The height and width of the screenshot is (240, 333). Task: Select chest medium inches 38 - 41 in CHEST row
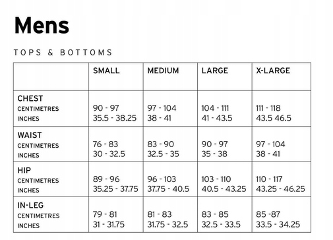pyautogui.click(x=159, y=118)
